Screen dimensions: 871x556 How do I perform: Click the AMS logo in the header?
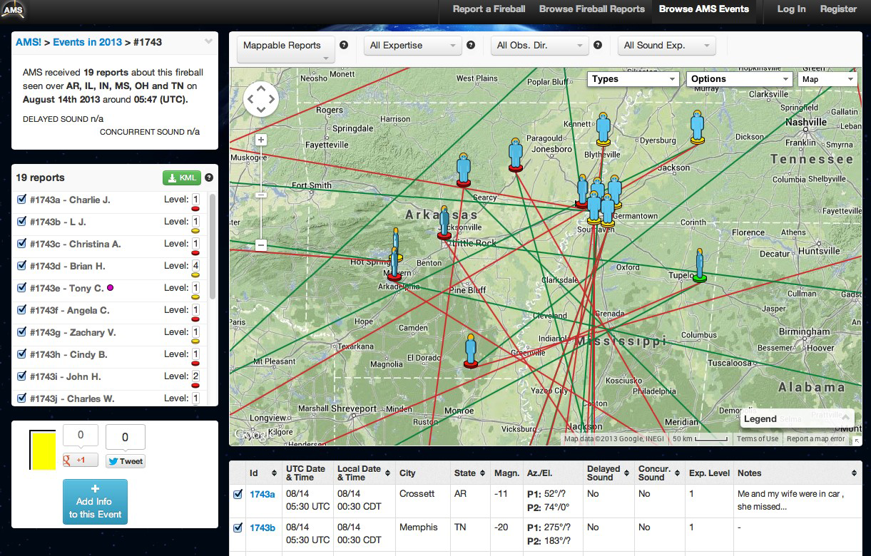coord(14,10)
